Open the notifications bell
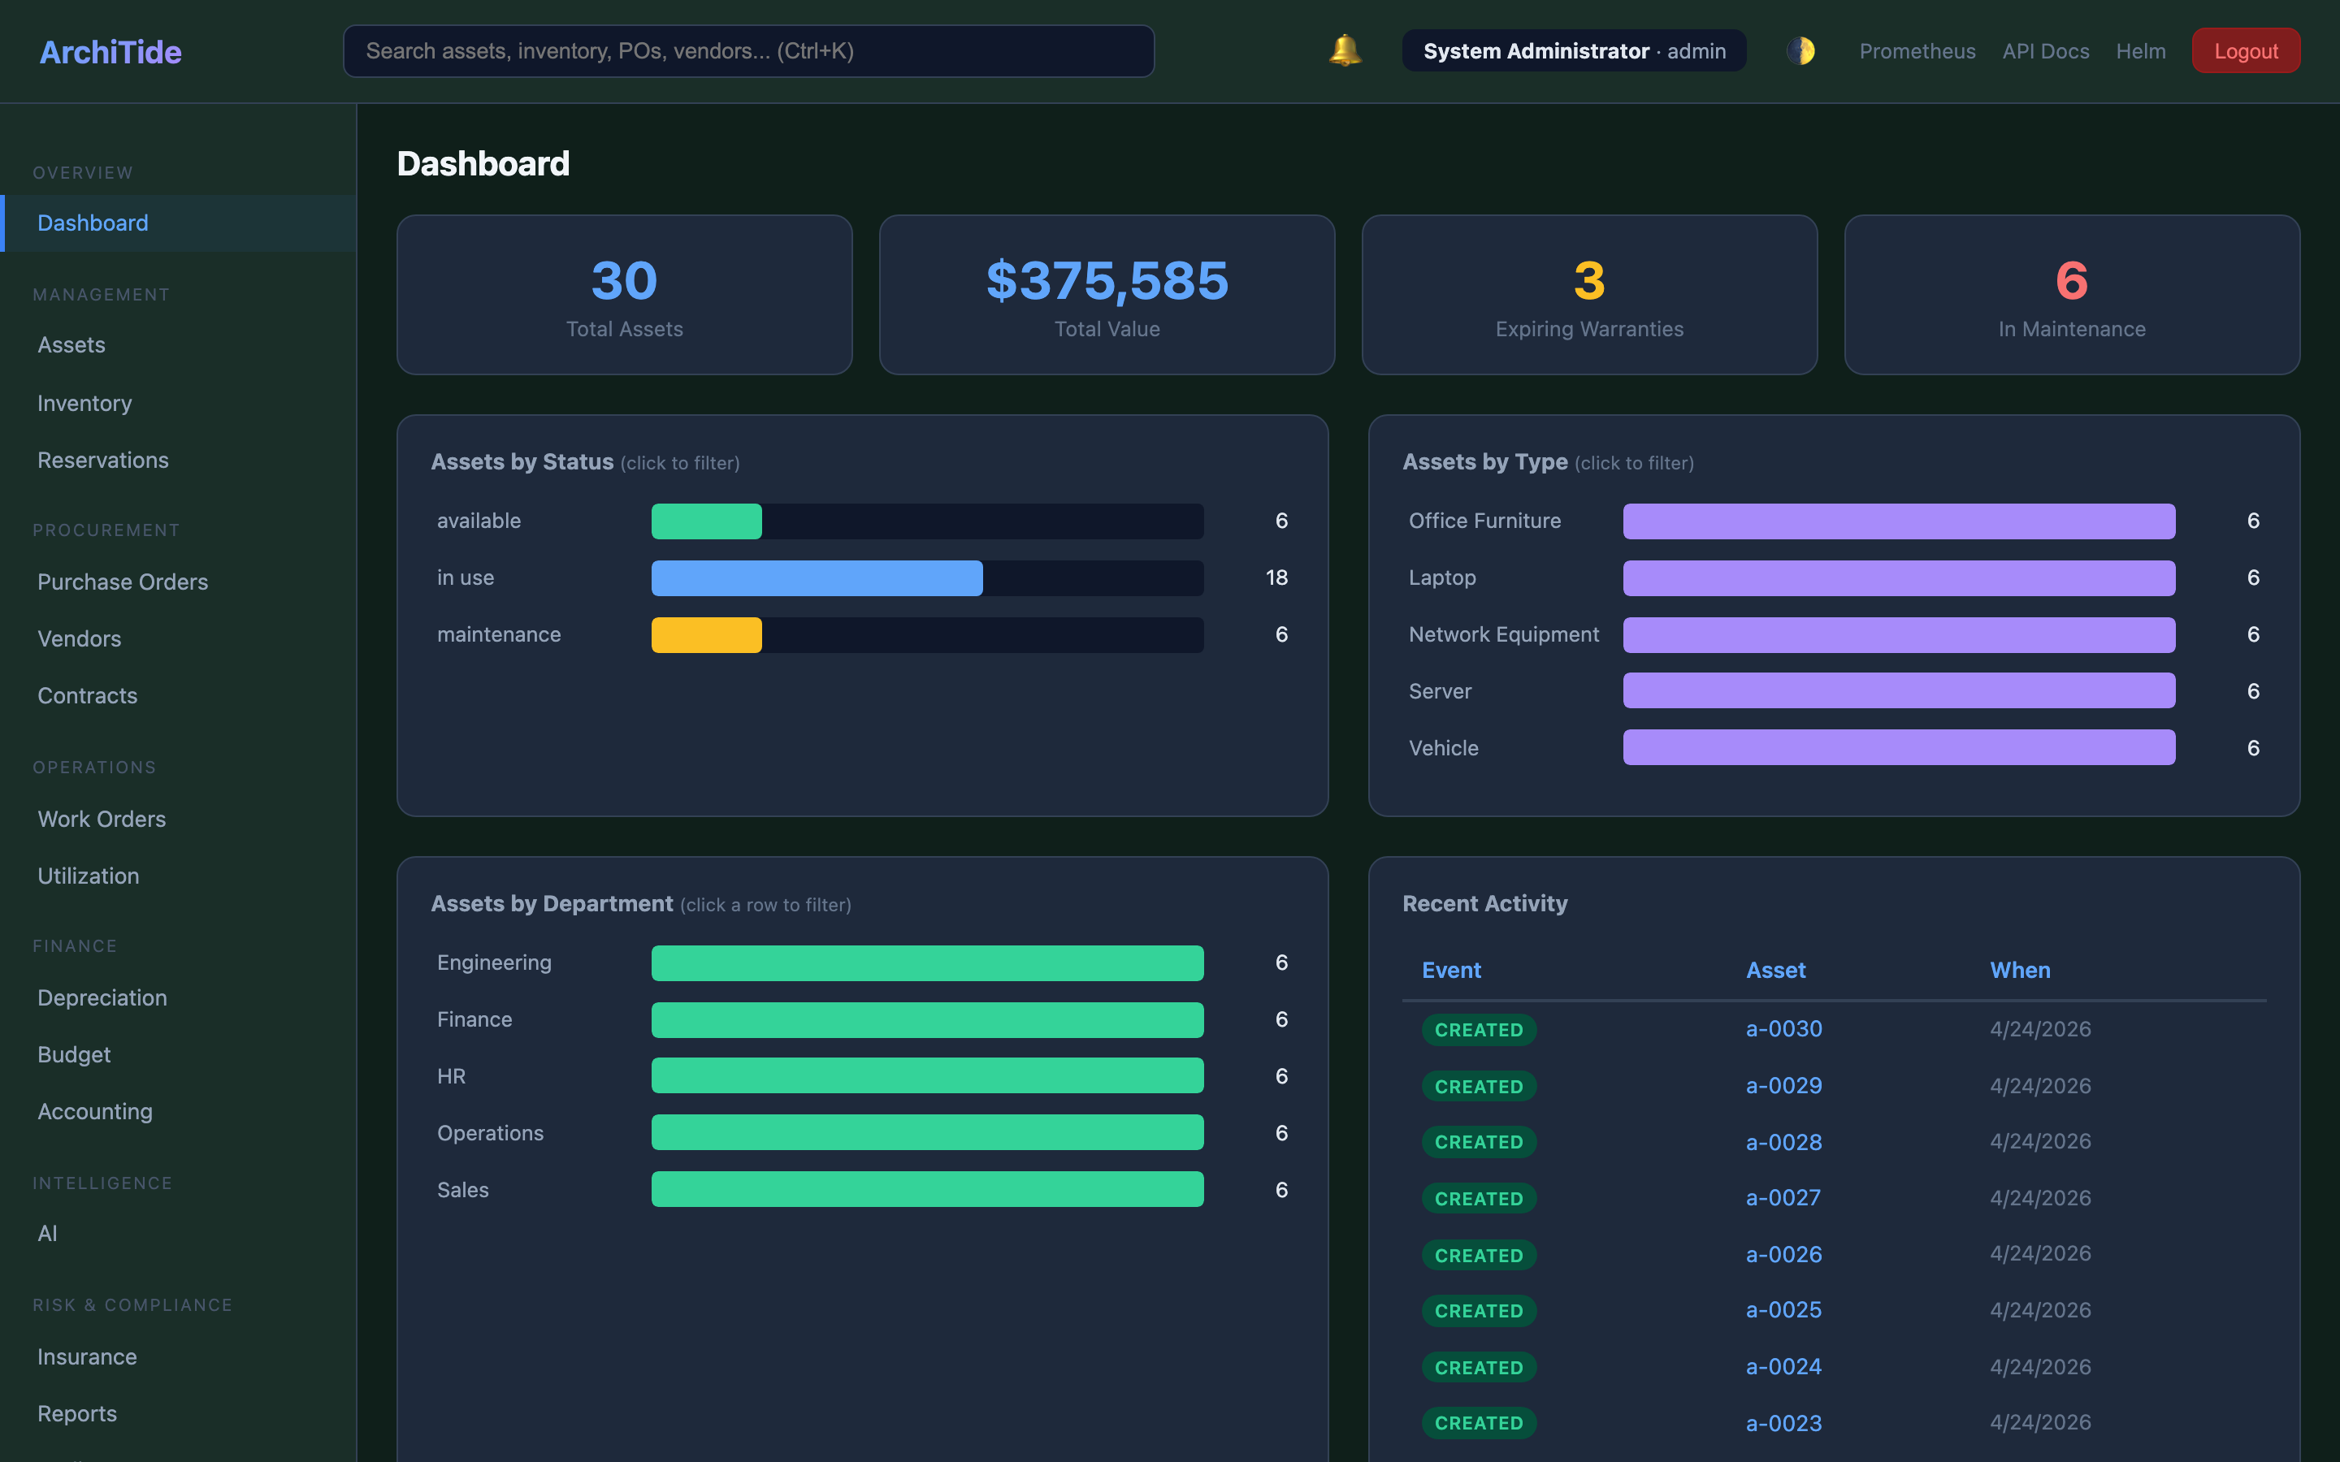This screenshot has width=2340, height=1462. (x=1343, y=50)
